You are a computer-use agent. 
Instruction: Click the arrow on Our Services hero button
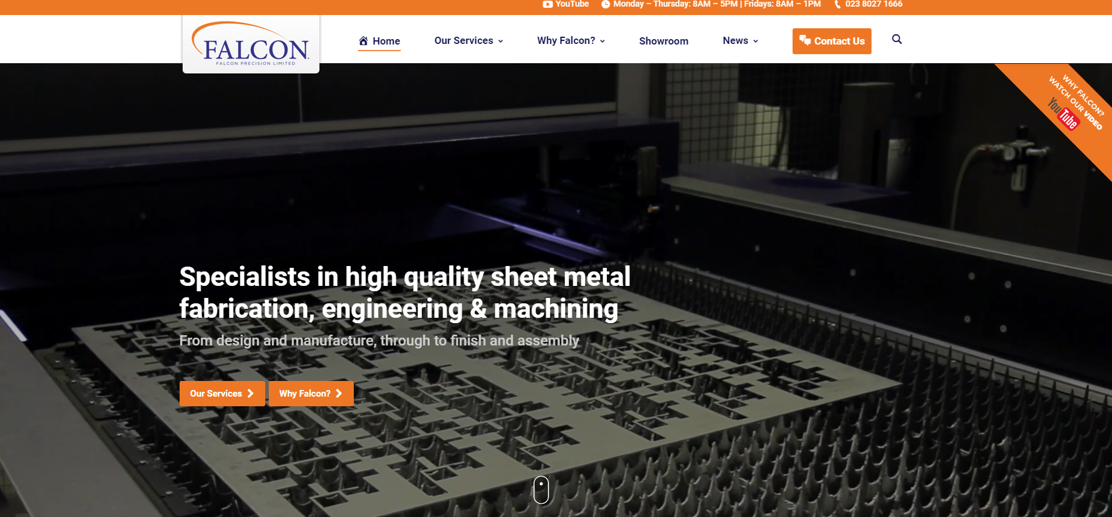click(x=250, y=393)
